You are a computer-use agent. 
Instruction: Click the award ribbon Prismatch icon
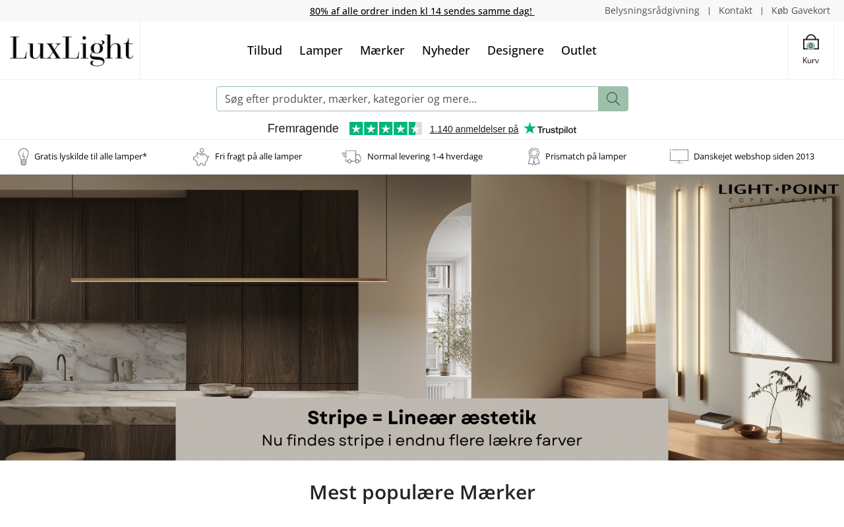pos(533,157)
